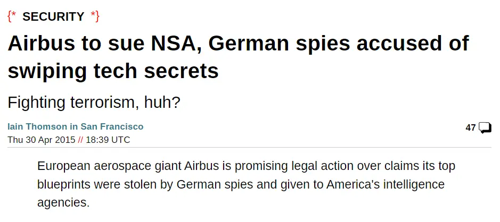Click 'swiping tech secrets' in headline

[113, 71]
